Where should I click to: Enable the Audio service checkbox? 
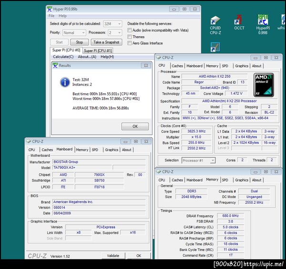pos(130,30)
